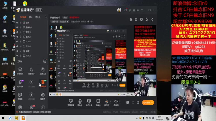Select the 截屏 1 layer row
The height and width of the screenshot is (121, 216).
[32, 51]
